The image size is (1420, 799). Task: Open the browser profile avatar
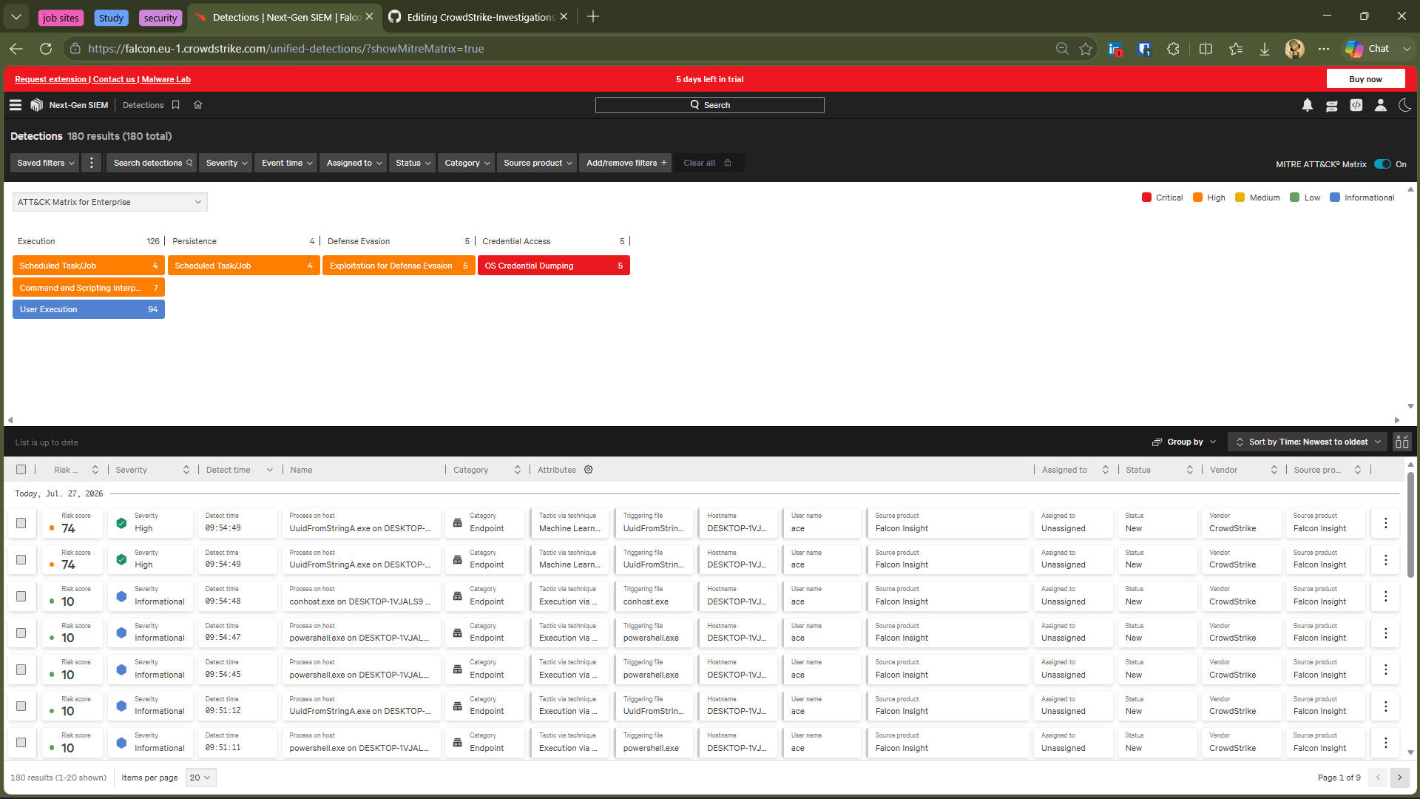pyautogui.click(x=1294, y=49)
